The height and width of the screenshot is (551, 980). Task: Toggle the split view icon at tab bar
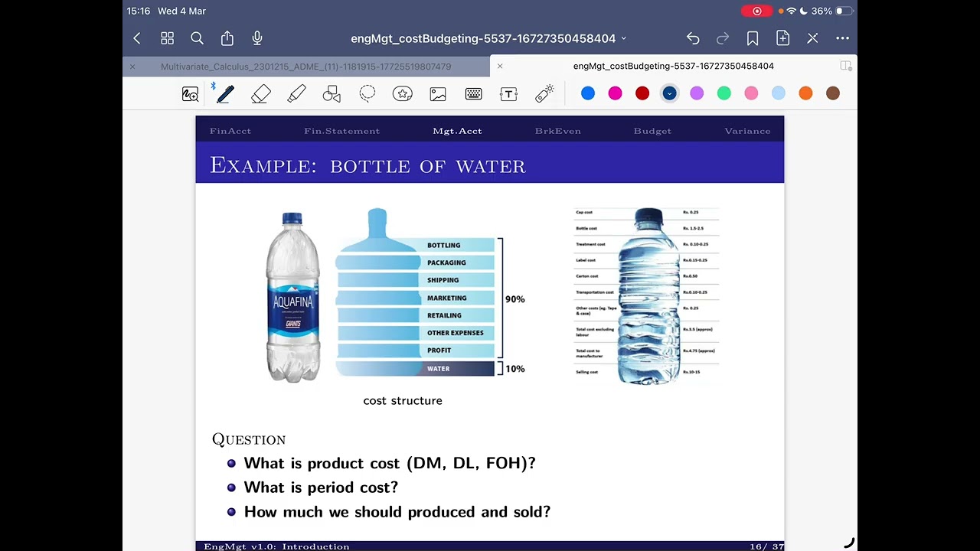click(x=845, y=67)
